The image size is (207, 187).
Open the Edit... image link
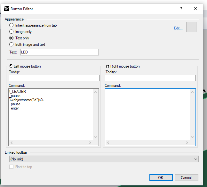coord(178,28)
